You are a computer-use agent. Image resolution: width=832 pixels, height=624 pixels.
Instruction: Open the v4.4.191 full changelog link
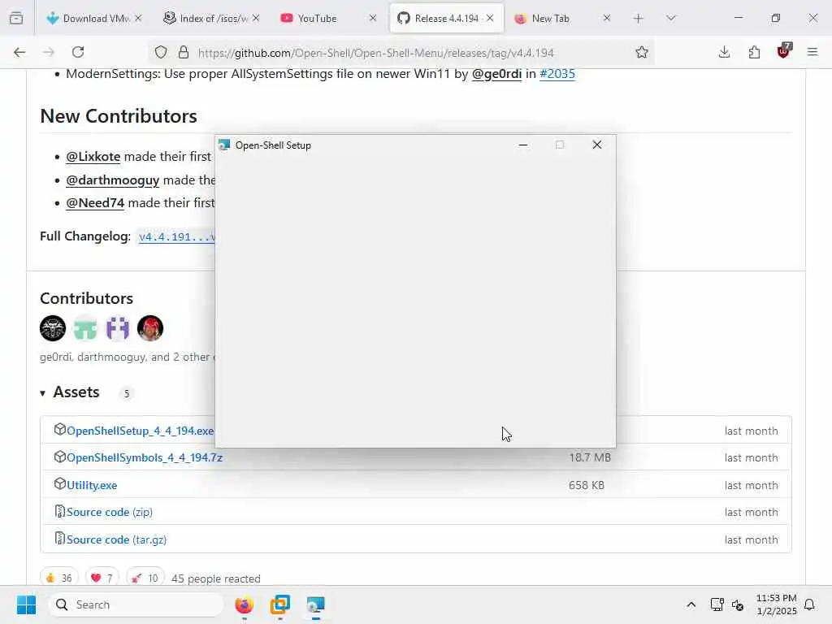coord(176,236)
